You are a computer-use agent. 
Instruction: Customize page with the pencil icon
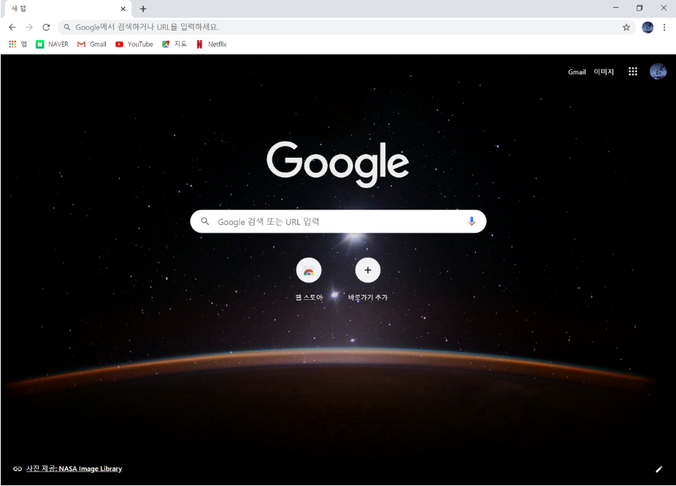pos(658,469)
